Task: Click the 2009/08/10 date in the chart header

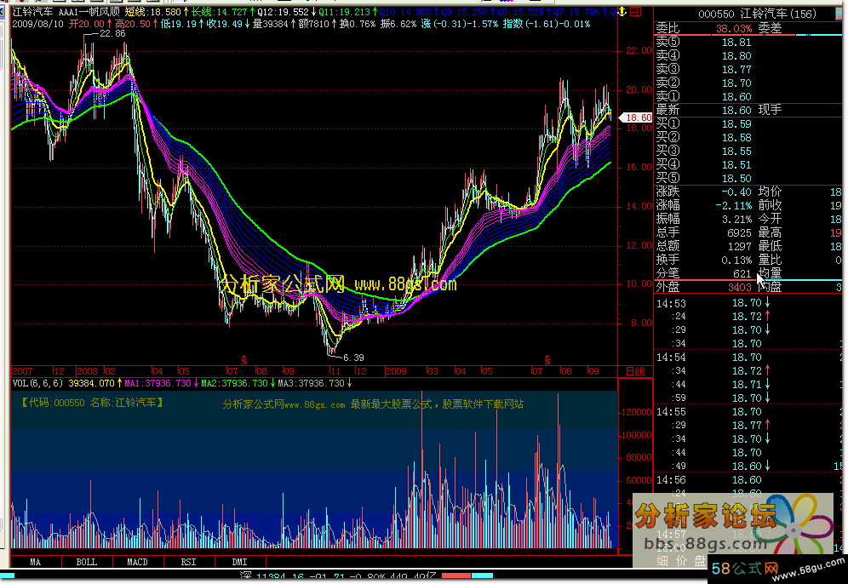Action: click(37, 25)
